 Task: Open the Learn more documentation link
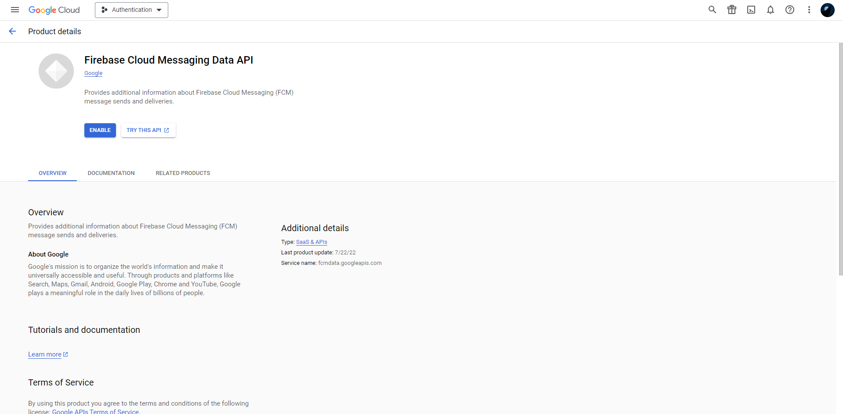coord(45,354)
